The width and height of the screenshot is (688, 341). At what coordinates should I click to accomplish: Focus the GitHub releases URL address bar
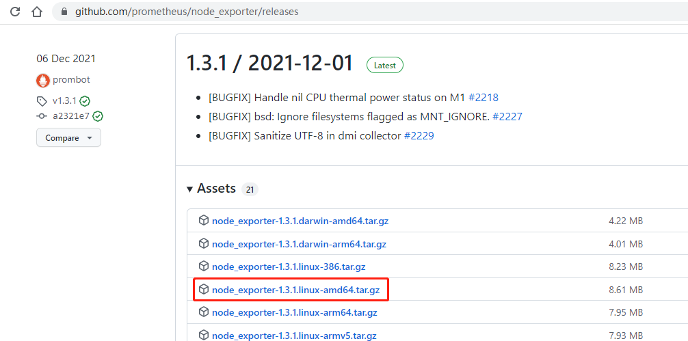pos(369,12)
